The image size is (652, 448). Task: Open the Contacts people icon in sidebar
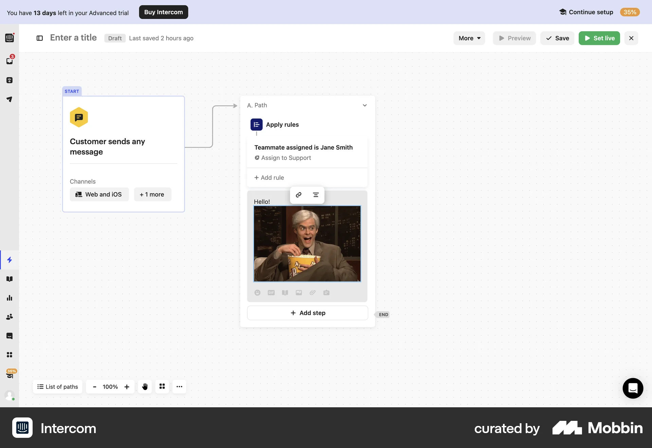point(10,317)
